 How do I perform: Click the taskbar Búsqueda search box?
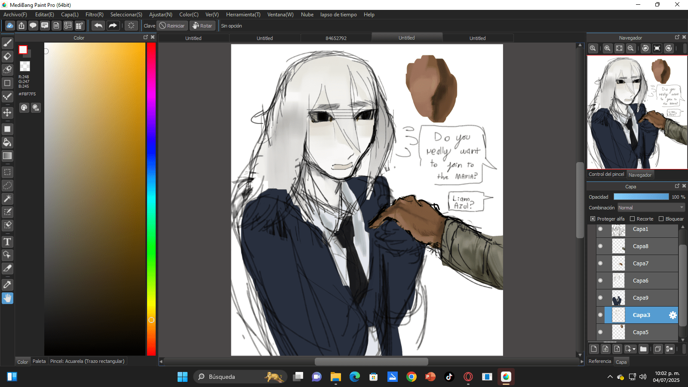click(240, 377)
